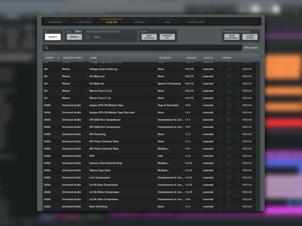Rescan Neve Summing plugin
This screenshot has width=302, height=226.
coord(247,206)
